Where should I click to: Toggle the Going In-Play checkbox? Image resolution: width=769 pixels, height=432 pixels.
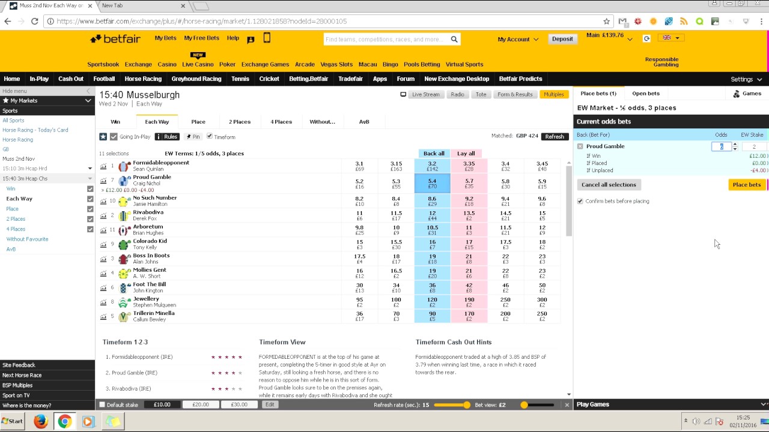point(114,137)
